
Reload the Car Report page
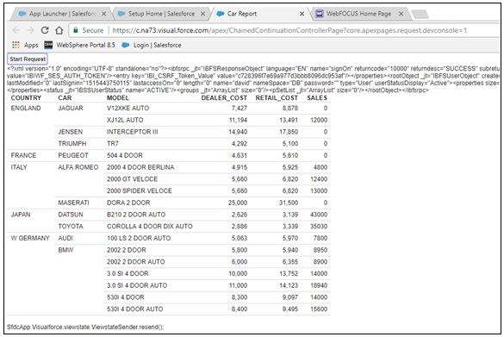coord(45,30)
